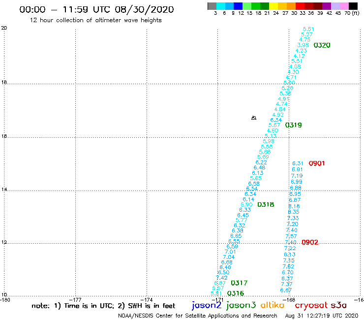The height and width of the screenshot is (320, 364).
Task: Pick the orange legend color swatch
Action: coord(291,6)
